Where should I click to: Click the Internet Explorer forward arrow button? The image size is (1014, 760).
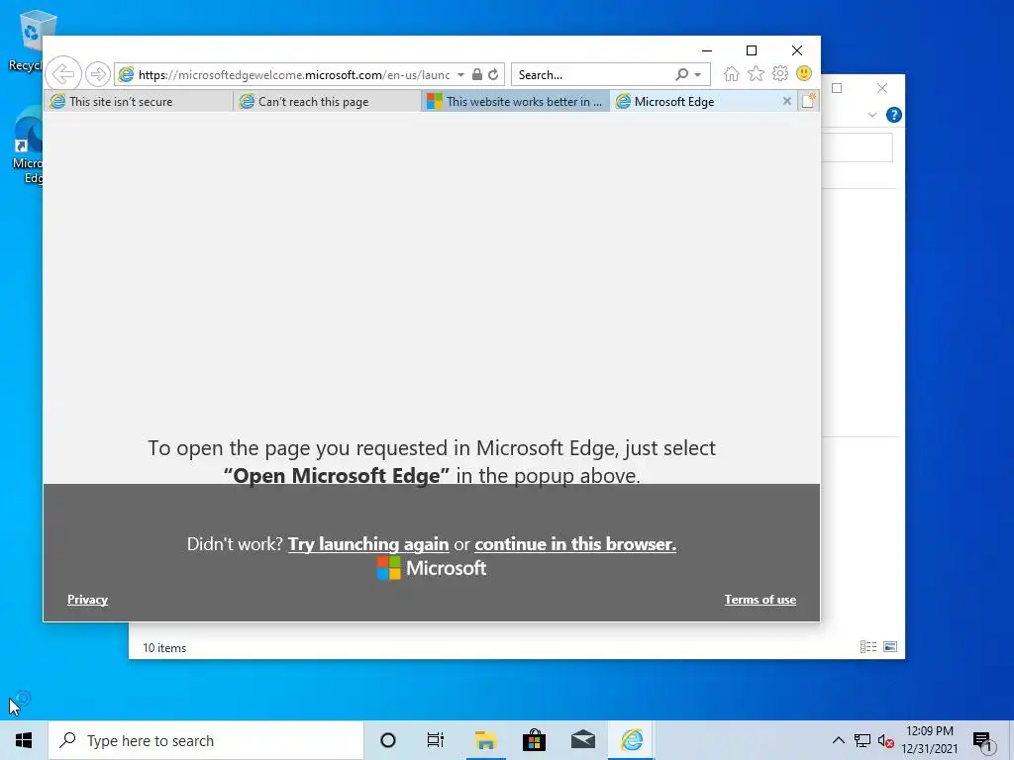click(98, 74)
